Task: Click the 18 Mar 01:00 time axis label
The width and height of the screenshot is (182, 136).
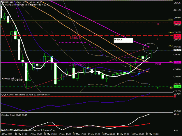Action: 109,134
